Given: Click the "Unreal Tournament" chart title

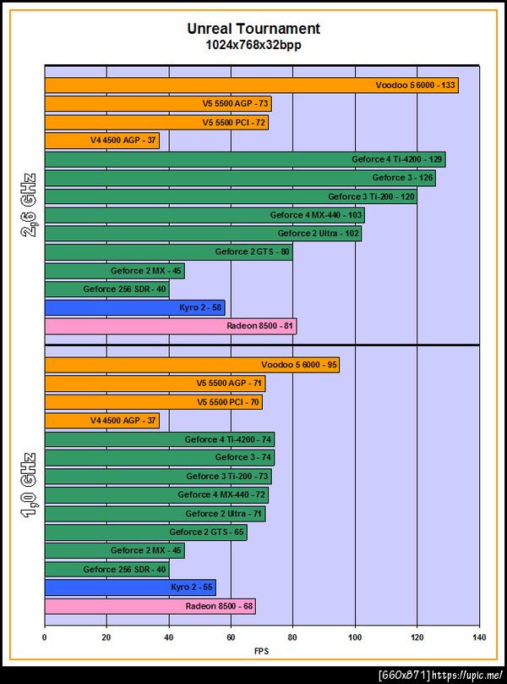Looking at the screenshot, I should coord(253,29).
